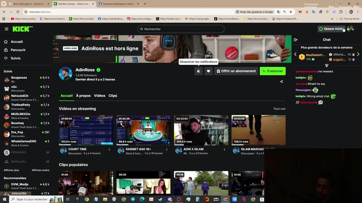Open the user profile avatar menu
The height and width of the screenshot is (203, 362).
(x=350, y=29)
